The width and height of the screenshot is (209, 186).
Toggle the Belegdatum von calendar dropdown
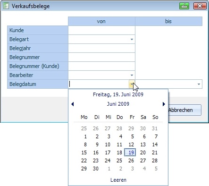[x=132, y=84]
